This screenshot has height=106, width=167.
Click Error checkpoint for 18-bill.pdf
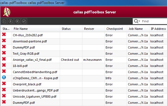pos(109,66)
